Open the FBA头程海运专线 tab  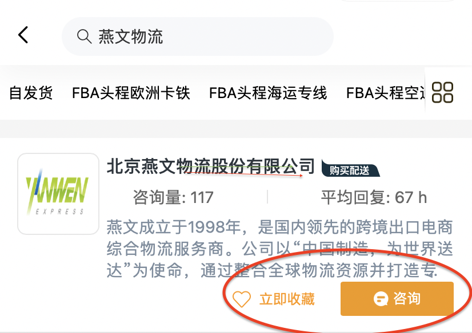(x=268, y=93)
